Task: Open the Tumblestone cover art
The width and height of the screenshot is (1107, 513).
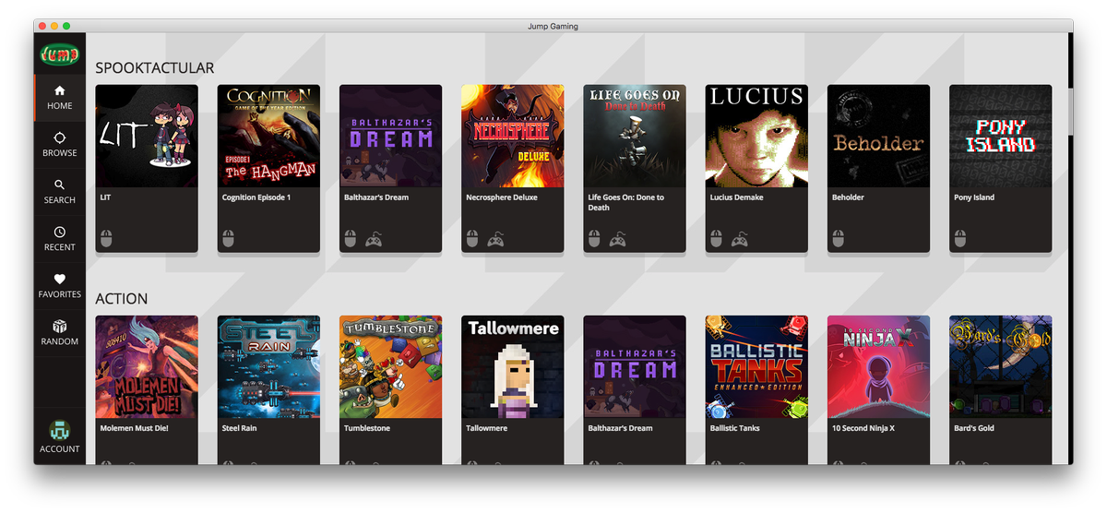Action: pyautogui.click(x=390, y=367)
